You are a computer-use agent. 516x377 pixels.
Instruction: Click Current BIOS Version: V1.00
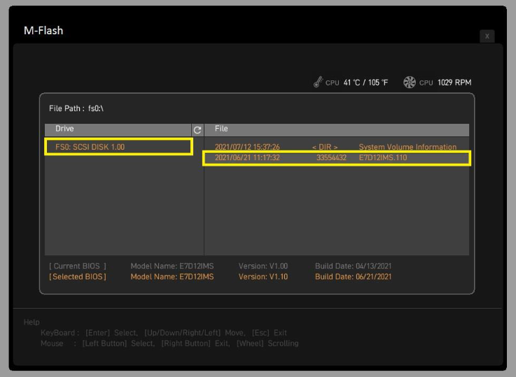coord(263,266)
